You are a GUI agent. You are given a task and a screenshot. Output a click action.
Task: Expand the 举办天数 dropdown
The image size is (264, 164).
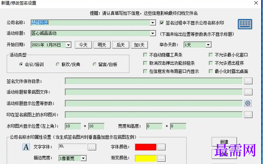(x=208, y=45)
